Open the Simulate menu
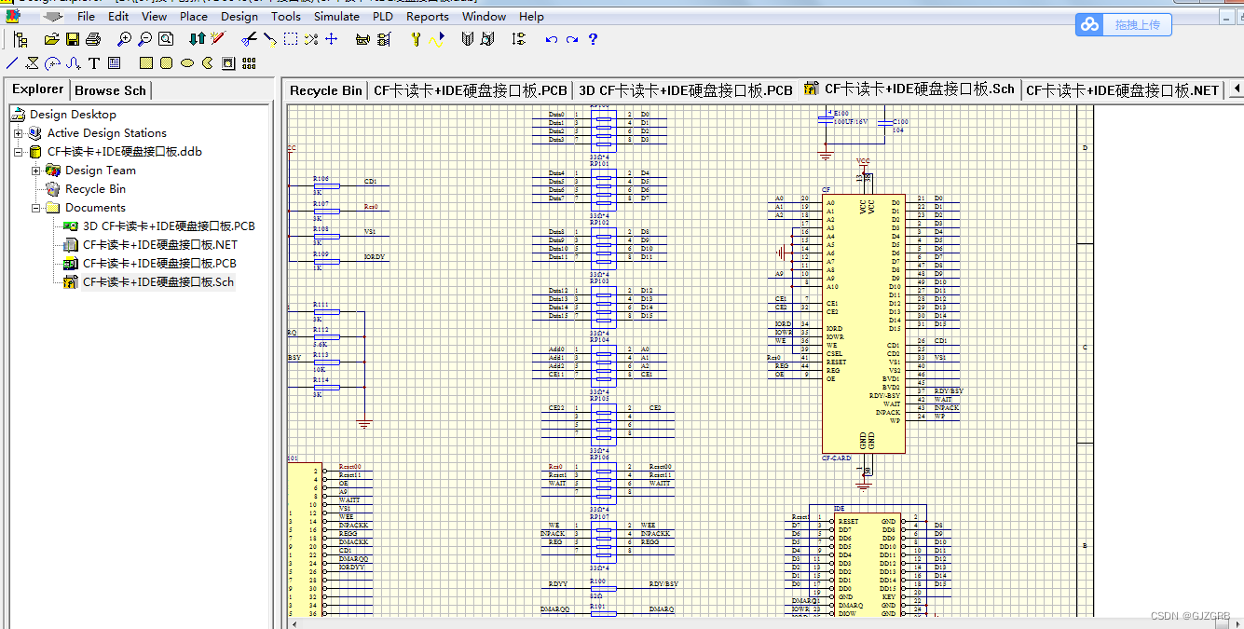The height and width of the screenshot is (629, 1244). pos(336,16)
